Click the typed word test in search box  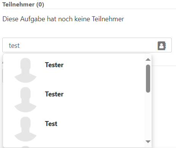coord(14,46)
